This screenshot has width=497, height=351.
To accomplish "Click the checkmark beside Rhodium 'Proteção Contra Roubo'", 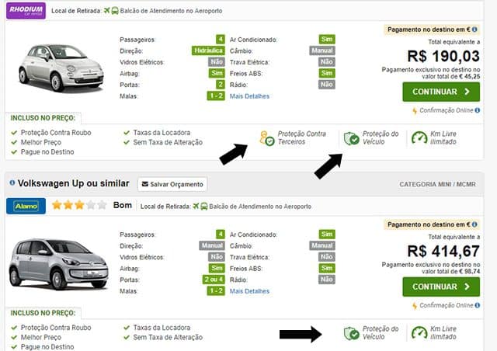I will point(14,133).
